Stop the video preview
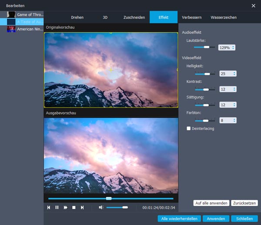This screenshot has height=225, width=261. point(74,208)
